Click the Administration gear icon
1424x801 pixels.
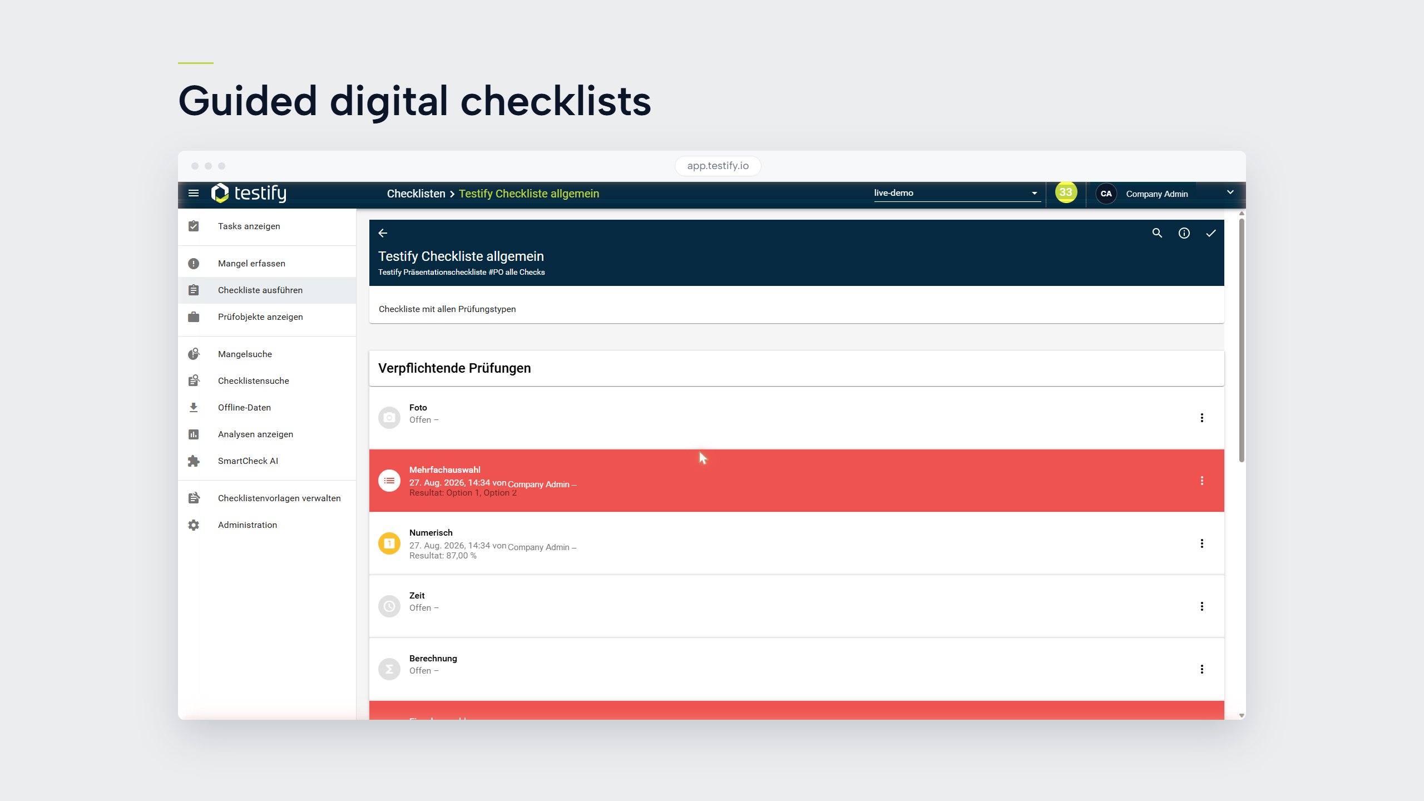[x=194, y=525]
